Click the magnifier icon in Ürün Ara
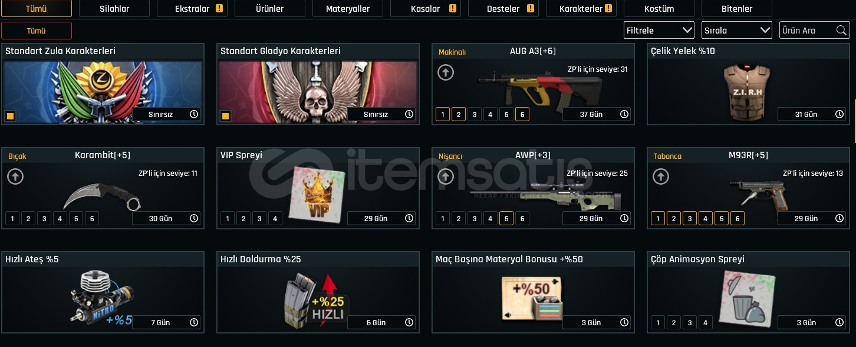This screenshot has width=856, height=347. (x=841, y=31)
